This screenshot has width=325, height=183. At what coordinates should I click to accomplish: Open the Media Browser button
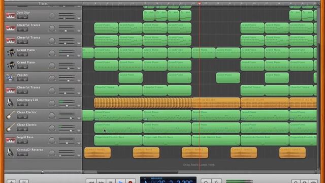[313, 181]
